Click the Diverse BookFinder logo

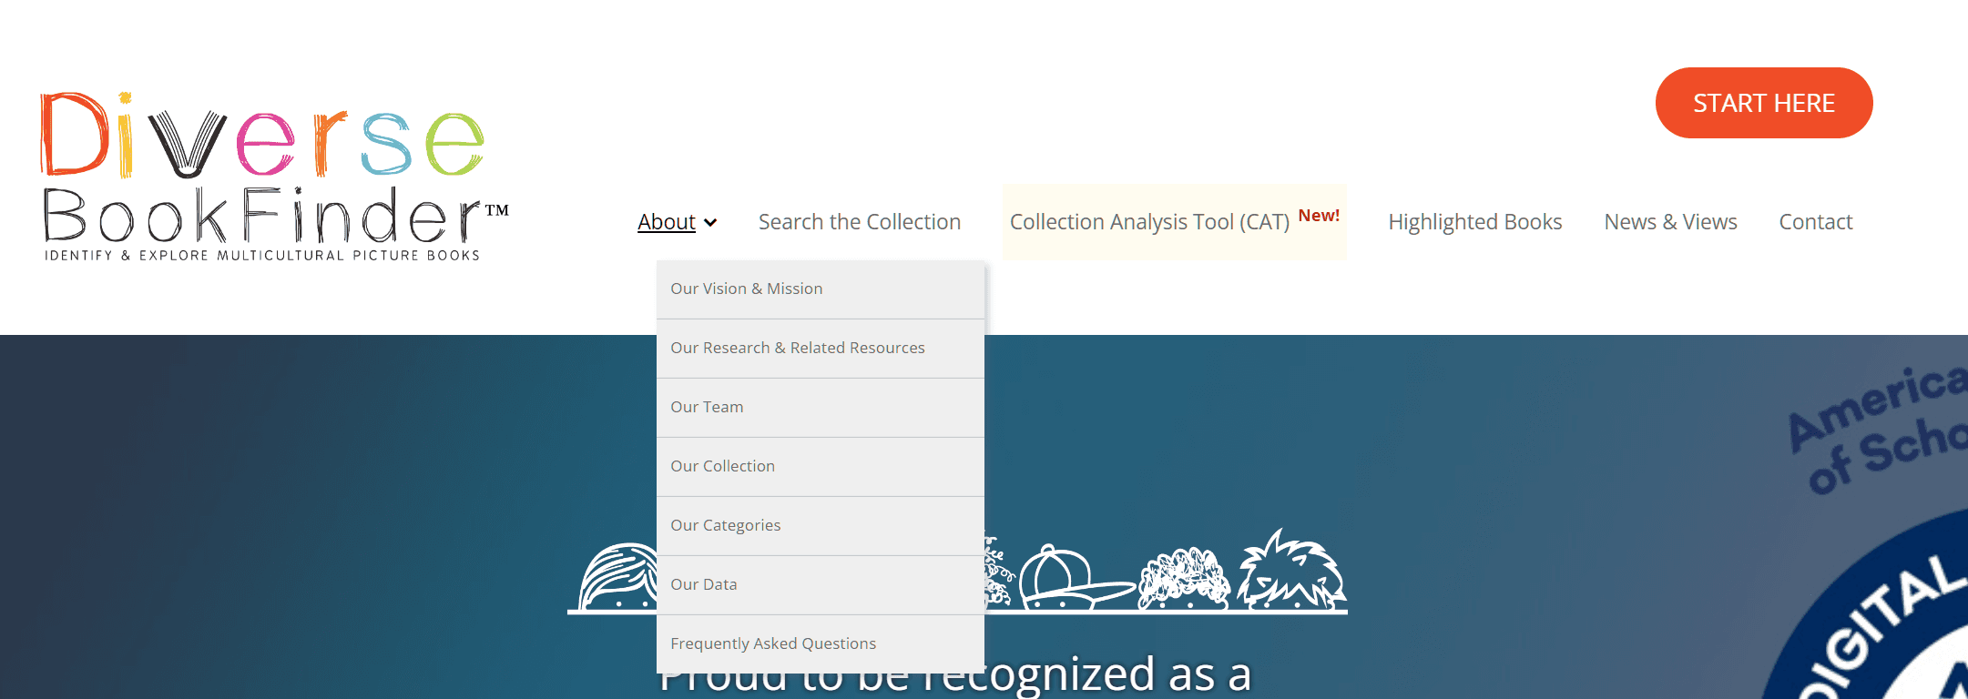(x=274, y=176)
